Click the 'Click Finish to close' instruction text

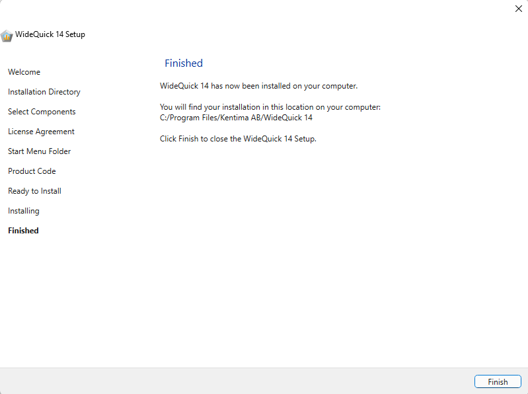[x=238, y=139]
